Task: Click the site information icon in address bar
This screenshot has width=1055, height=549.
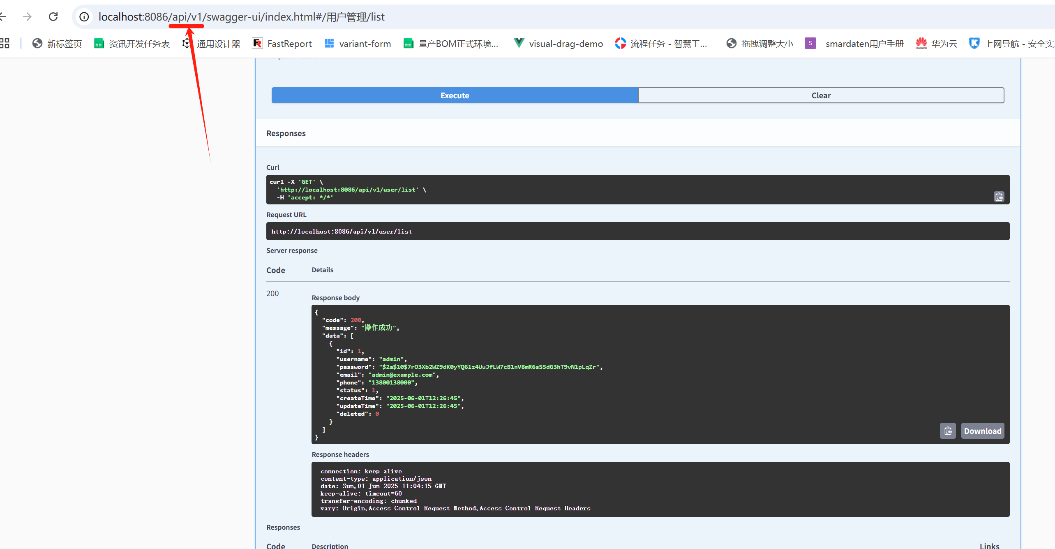Action: 84,16
